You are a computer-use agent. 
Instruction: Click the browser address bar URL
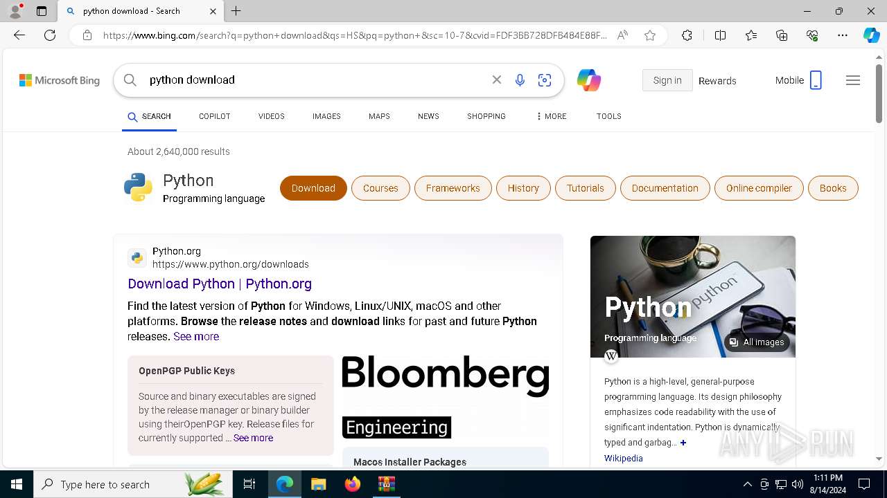[355, 35]
